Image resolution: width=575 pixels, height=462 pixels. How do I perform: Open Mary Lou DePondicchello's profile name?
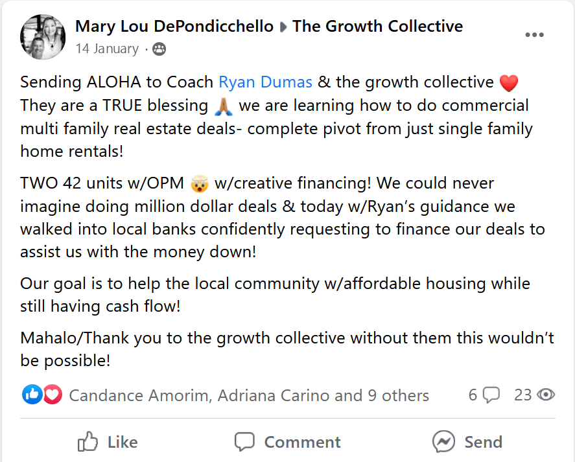[174, 27]
